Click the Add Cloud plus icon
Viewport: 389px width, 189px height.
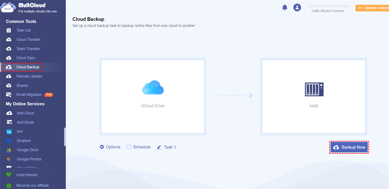9,113
